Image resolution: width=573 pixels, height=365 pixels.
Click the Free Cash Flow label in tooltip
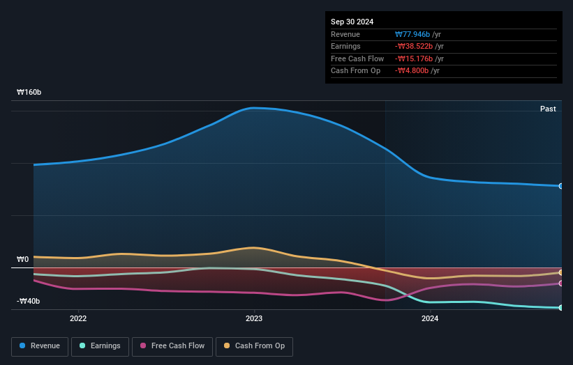click(357, 59)
